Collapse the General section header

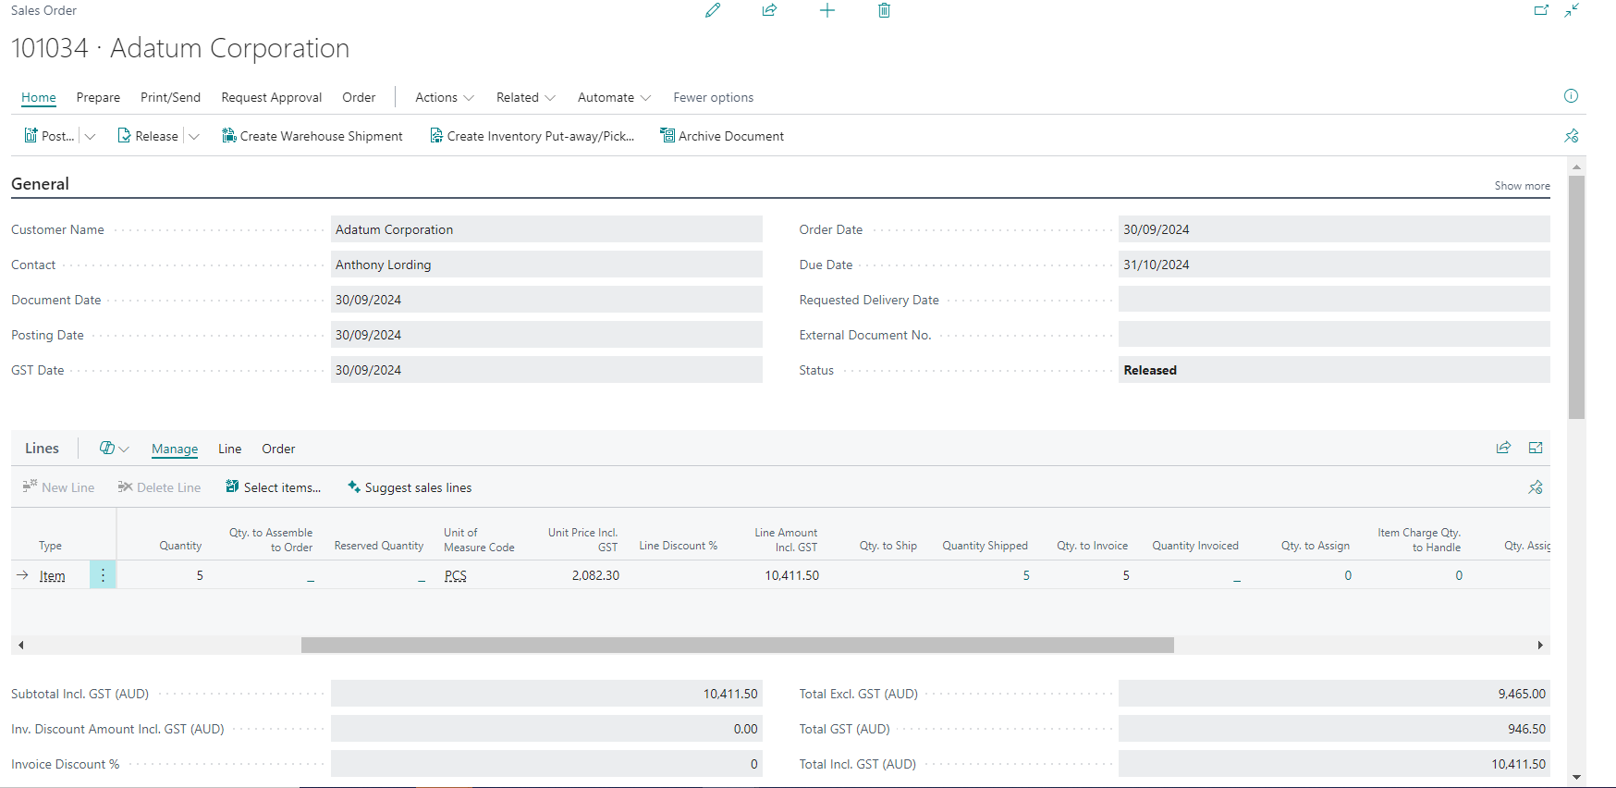pos(40,183)
